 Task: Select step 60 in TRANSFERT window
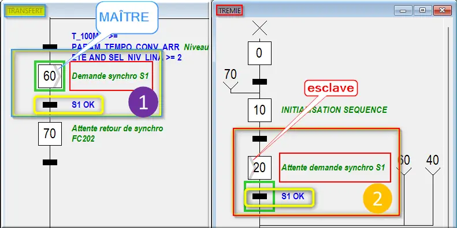tap(50, 76)
